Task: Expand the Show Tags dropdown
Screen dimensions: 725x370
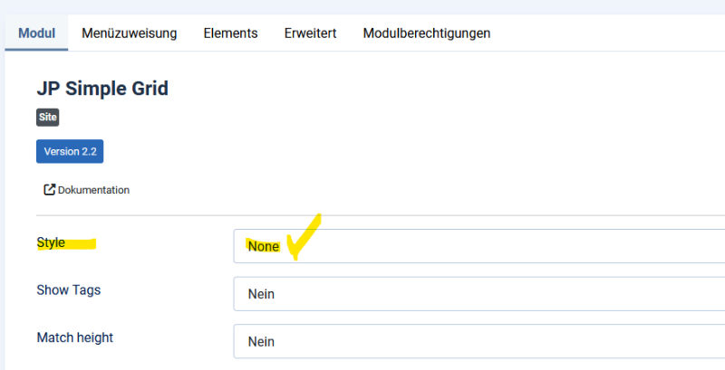Action: [x=479, y=294]
